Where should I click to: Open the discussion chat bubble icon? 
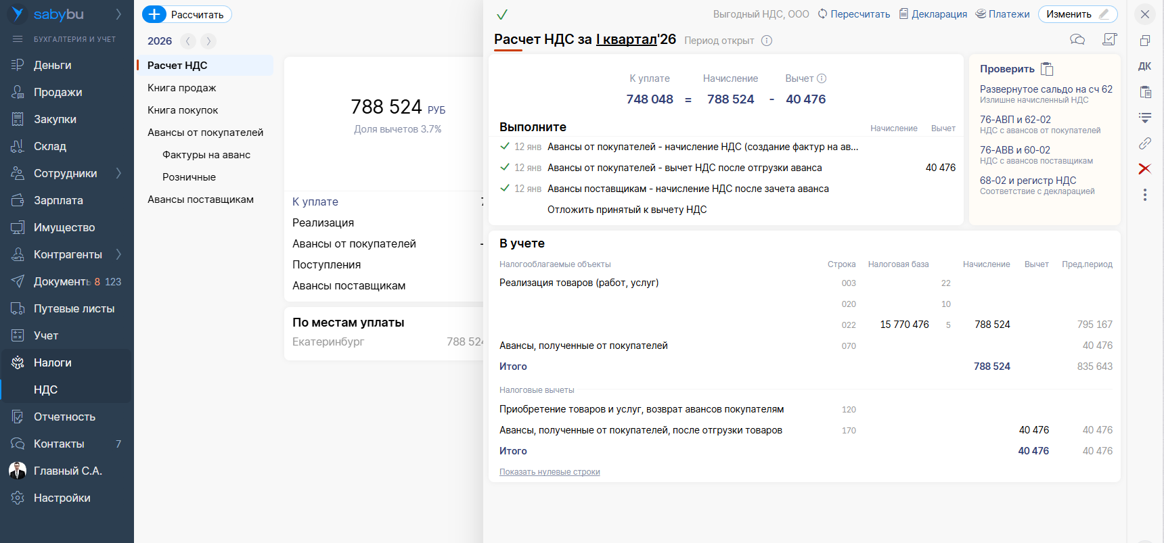1077,40
